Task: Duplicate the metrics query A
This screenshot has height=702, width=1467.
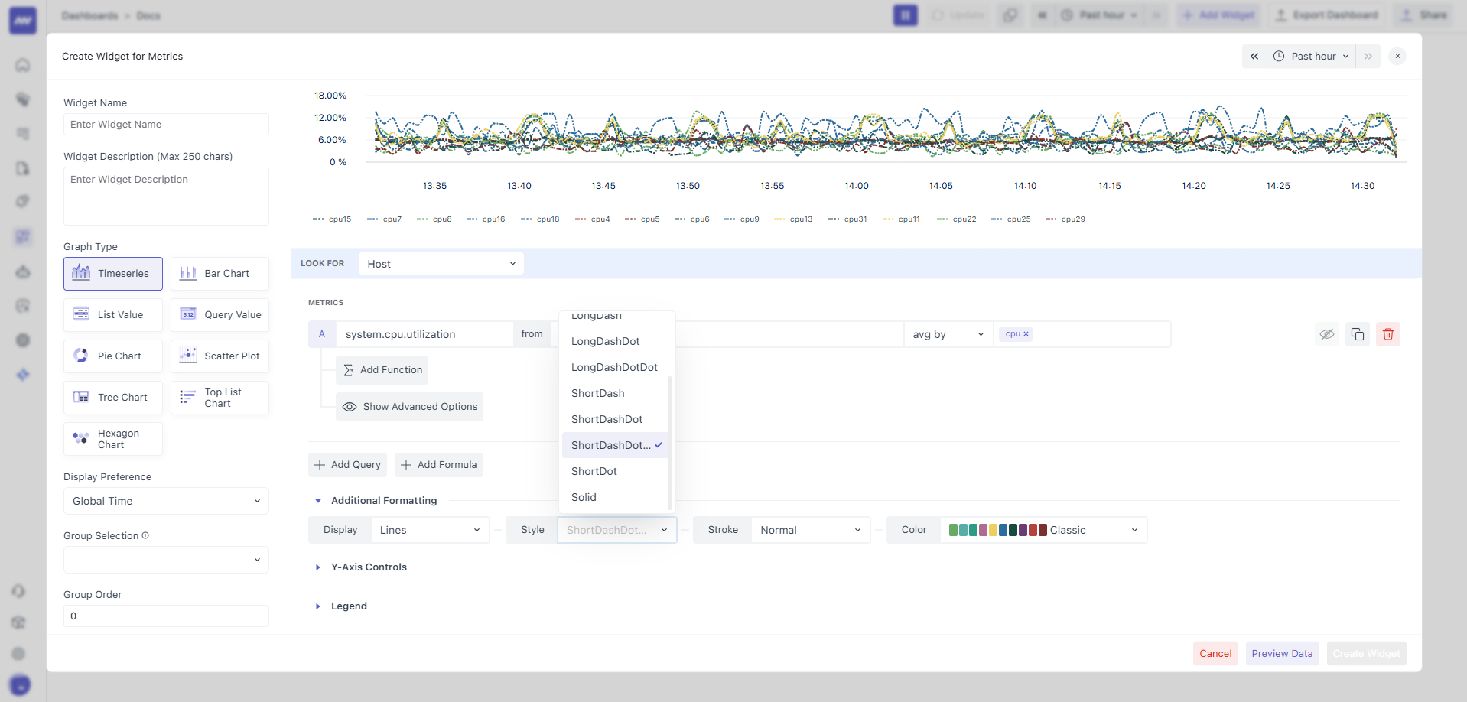Action: [x=1357, y=334]
